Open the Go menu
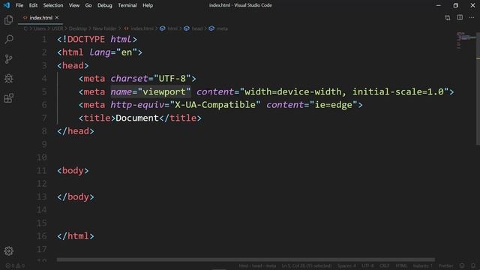The width and height of the screenshot is (480, 270). pos(88,5)
